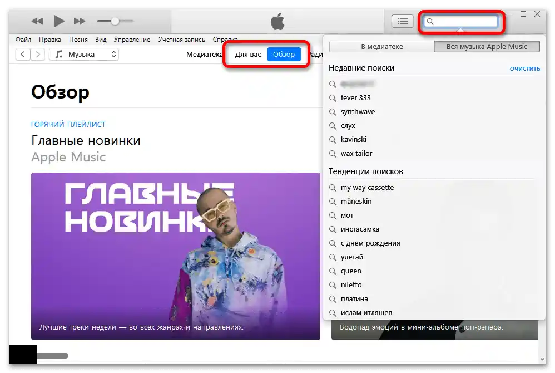The width and height of the screenshot is (555, 373).
Task: Click the Apple logo in the status area
Action: pos(277,21)
